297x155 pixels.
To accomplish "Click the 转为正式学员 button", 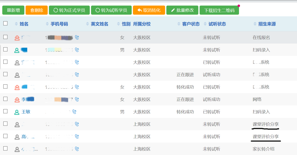I will tap(69, 10).
